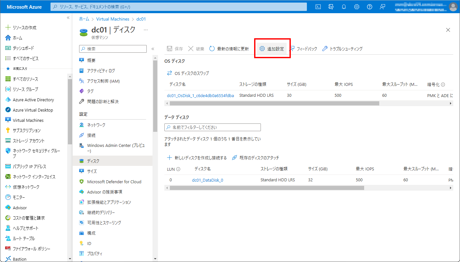Image resolution: width=460 pixels, height=262 pixels.
Task: Open 仮想ネットワーク in favorites
Action: (x=26, y=187)
